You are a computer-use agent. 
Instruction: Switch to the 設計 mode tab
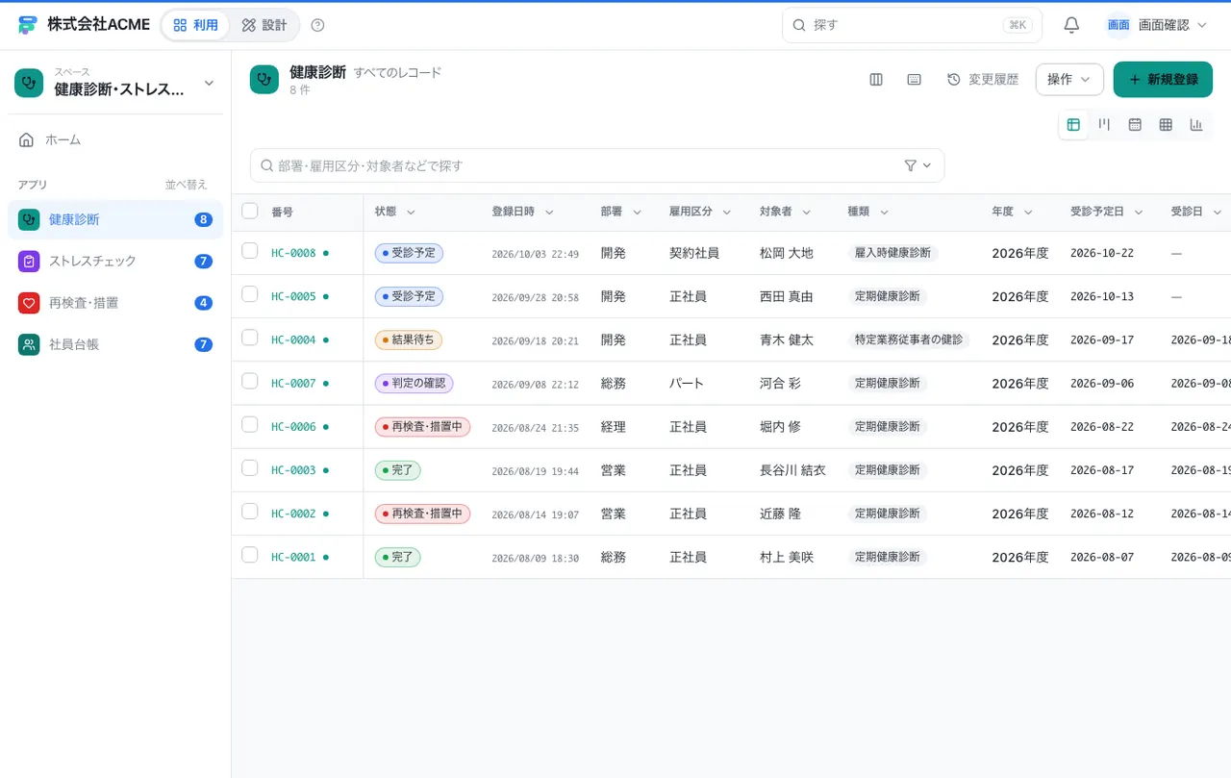pyautogui.click(x=264, y=25)
